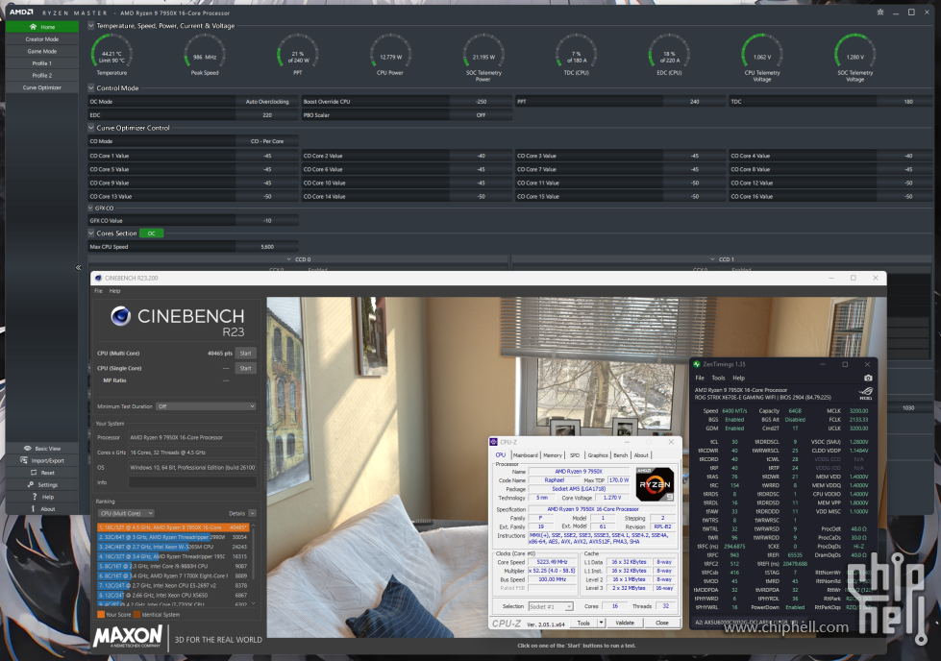
Task: Open the Cinebench File menu
Action: (x=98, y=291)
